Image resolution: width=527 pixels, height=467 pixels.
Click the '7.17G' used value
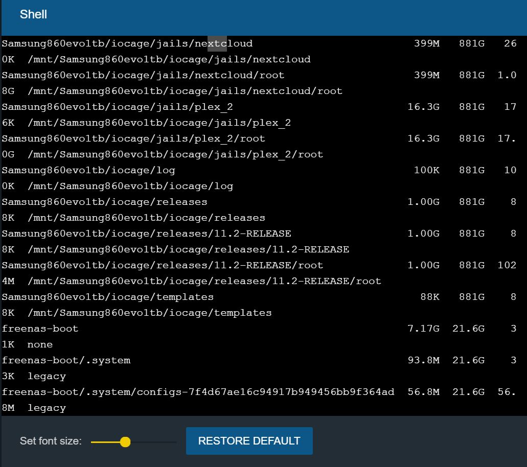click(x=423, y=329)
